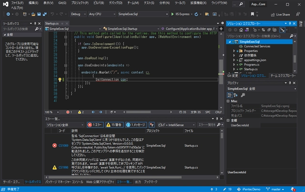
Task: Click the show all files icon in Solution Explorer
Action: click(274, 30)
